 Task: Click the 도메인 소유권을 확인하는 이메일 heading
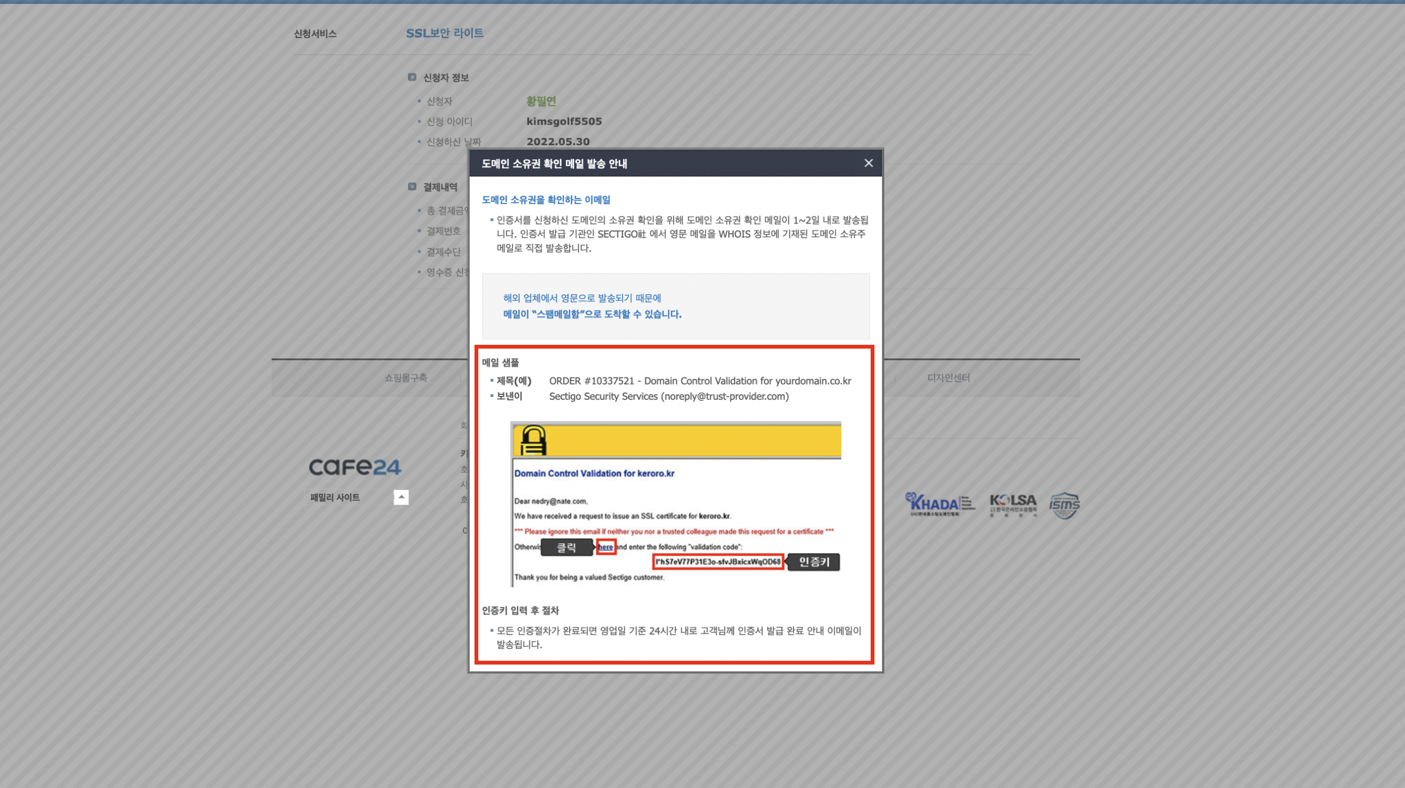point(546,200)
